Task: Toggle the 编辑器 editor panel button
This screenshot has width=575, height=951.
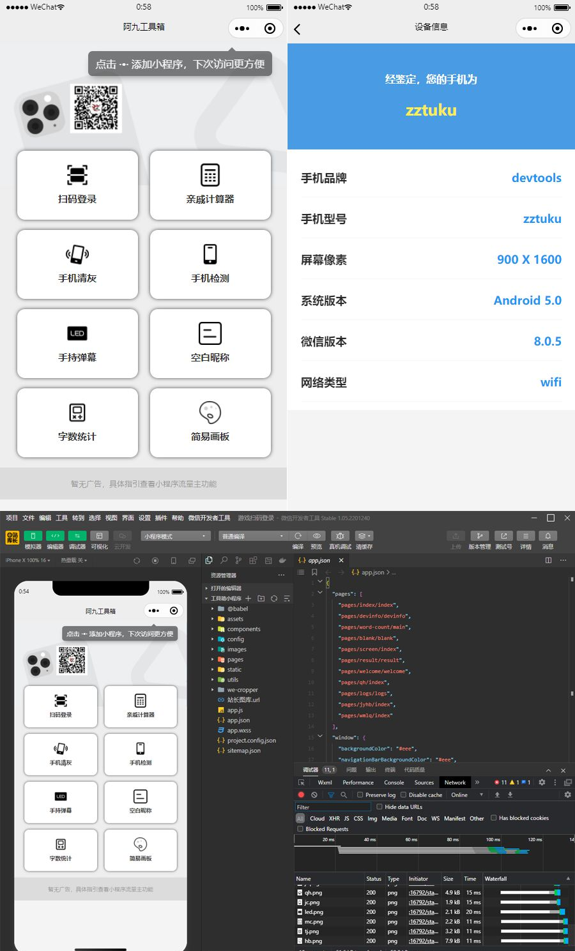Action: [55, 536]
